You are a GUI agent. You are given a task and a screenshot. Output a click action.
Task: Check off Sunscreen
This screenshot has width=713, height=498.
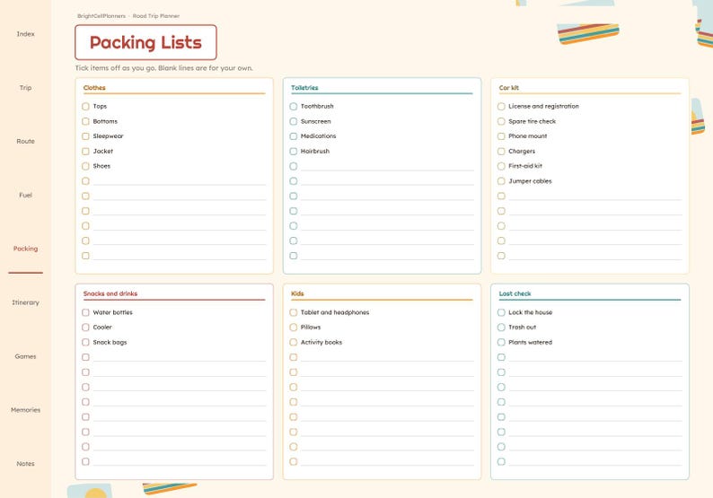pyautogui.click(x=294, y=121)
